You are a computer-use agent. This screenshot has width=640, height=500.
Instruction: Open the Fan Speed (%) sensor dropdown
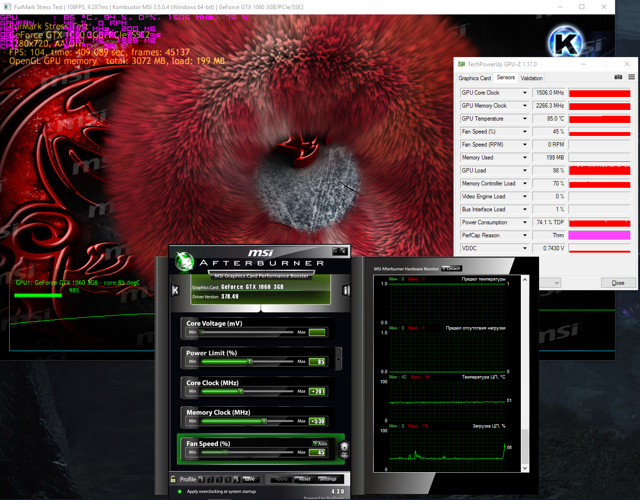[x=525, y=132]
